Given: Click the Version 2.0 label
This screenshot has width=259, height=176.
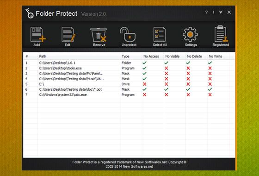Looking at the screenshot, I should (x=93, y=14).
